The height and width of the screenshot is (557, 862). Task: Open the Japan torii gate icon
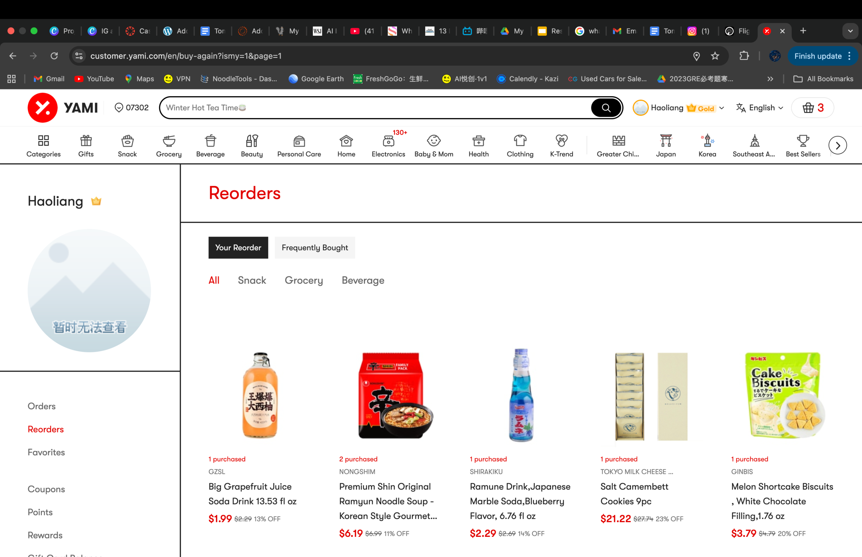tap(665, 141)
